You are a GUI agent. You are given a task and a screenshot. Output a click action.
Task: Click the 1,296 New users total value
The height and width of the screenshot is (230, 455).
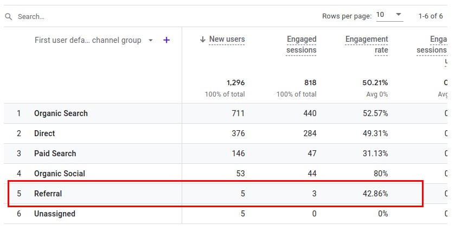(x=235, y=83)
